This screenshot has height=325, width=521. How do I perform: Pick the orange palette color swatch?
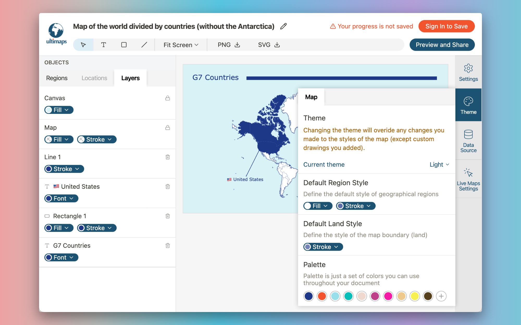[322, 296]
